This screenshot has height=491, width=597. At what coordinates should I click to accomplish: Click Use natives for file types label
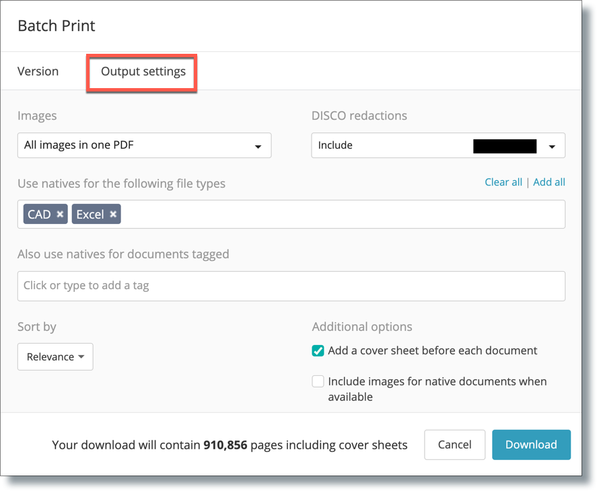click(121, 184)
